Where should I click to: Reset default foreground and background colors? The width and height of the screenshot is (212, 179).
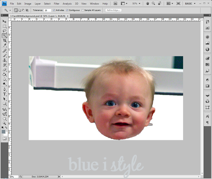click(x=3, y=128)
